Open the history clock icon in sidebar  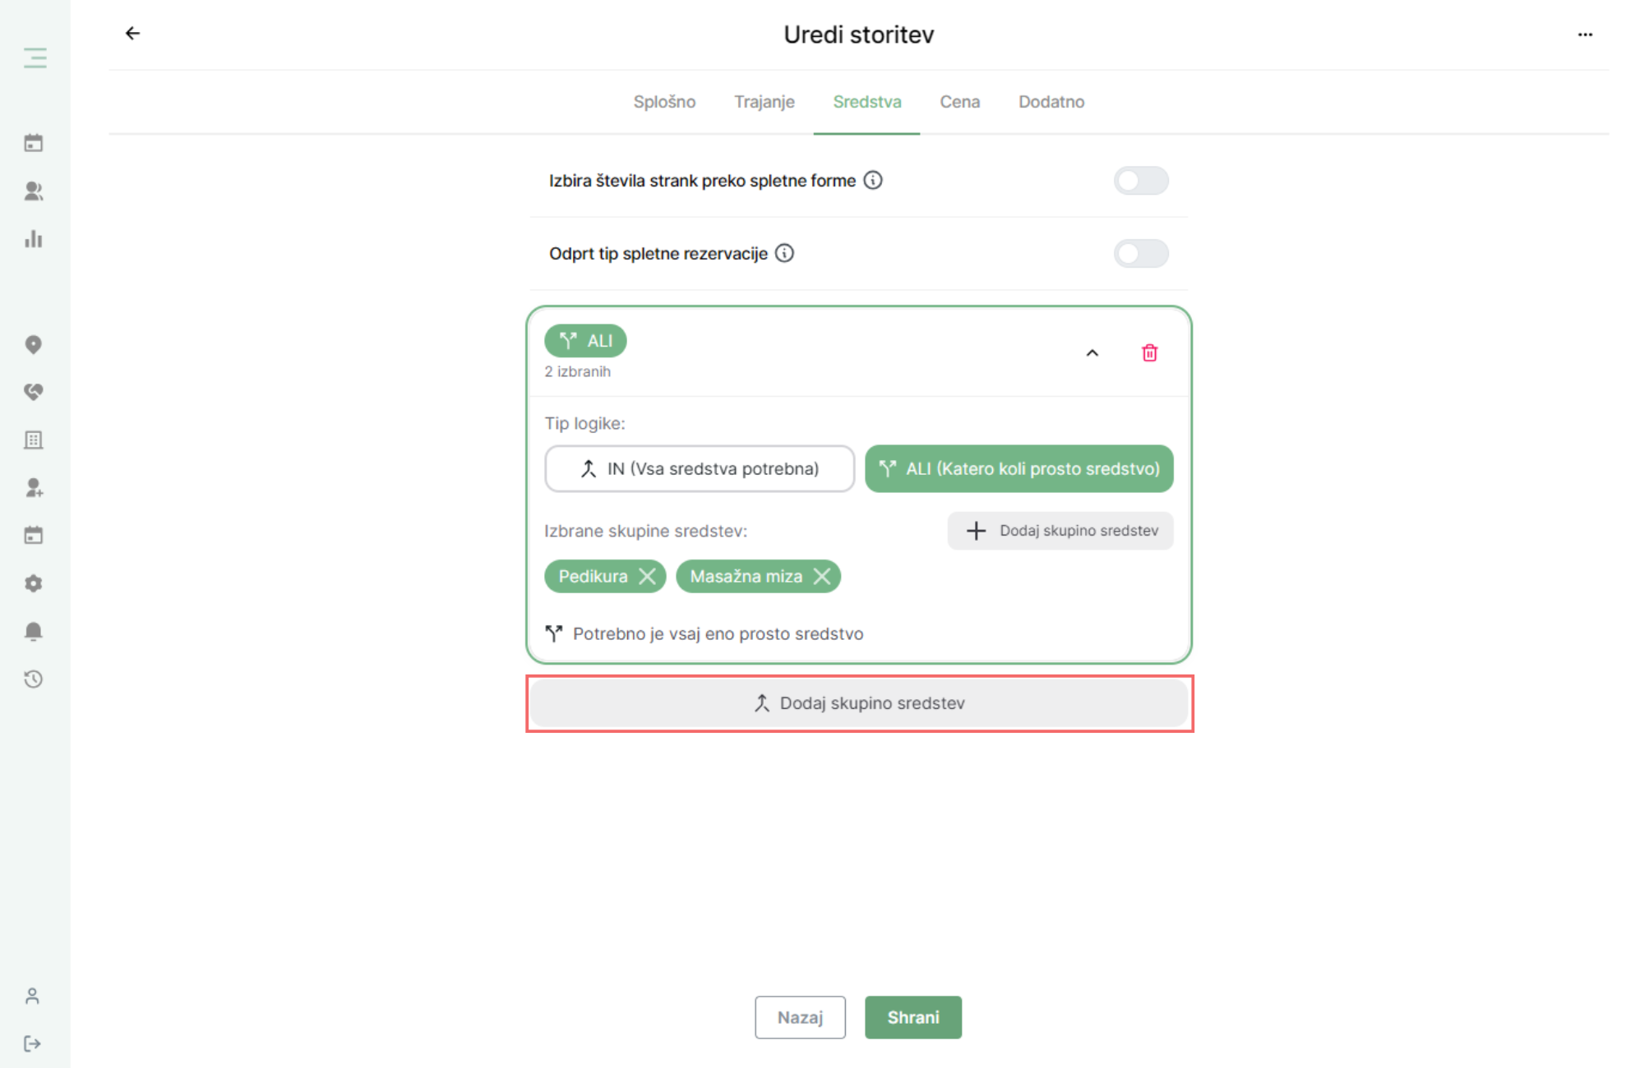point(34,679)
